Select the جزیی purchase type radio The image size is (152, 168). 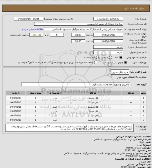(x=126, y=62)
